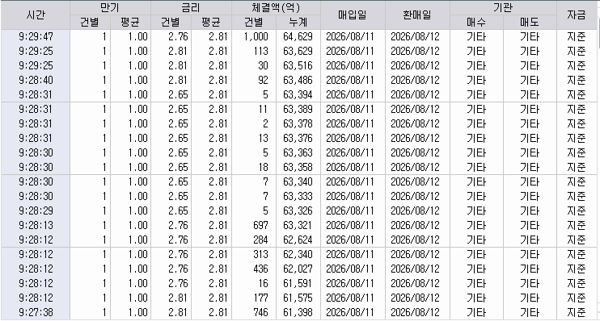Select the time cell 9:28:40
Screen dimensions: 600x321
coord(36,80)
